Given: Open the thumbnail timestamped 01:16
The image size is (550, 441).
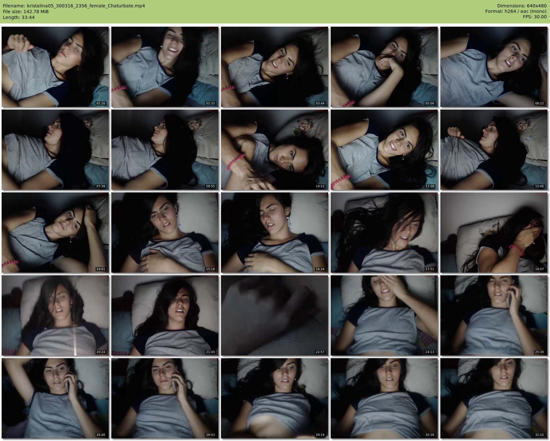Looking at the screenshot, I should pyautogui.click(x=55, y=67).
